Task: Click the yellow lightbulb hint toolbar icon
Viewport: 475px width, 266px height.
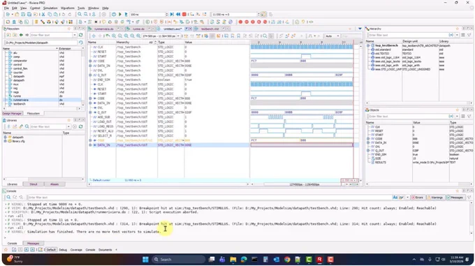Action: pyautogui.click(x=303, y=22)
